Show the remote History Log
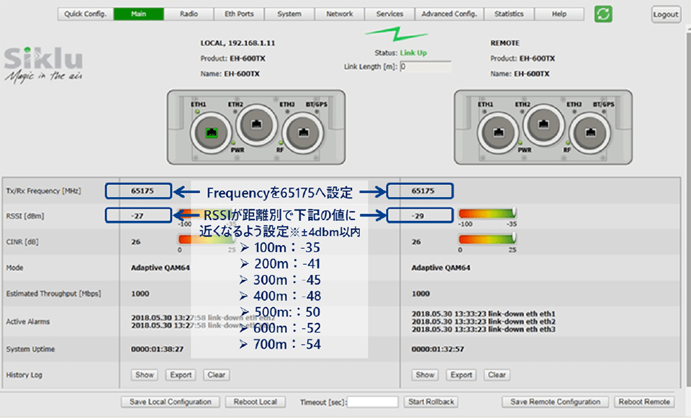The height and width of the screenshot is (418, 691). (425, 375)
